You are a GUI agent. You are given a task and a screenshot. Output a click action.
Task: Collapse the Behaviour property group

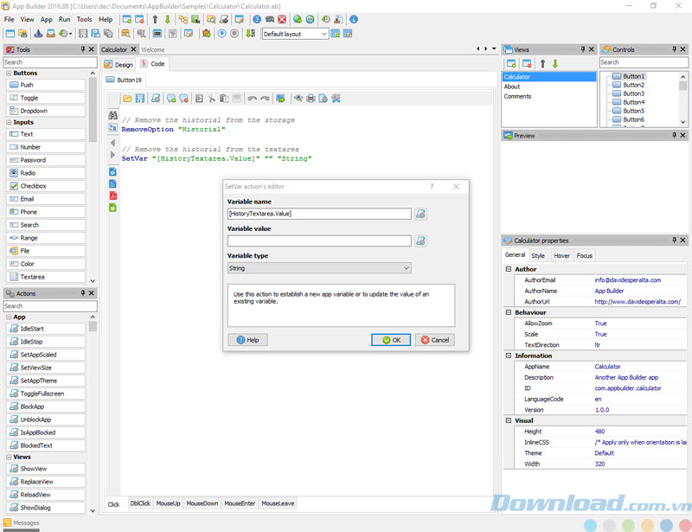(x=508, y=311)
